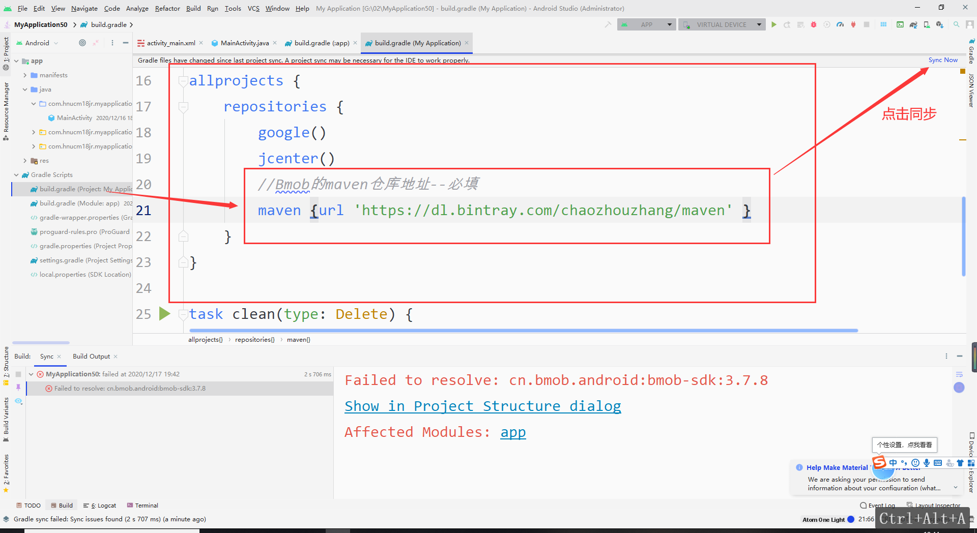Screen dimensions: 977x533
Task: Click the stop square in Build panel
Action: coord(18,374)
